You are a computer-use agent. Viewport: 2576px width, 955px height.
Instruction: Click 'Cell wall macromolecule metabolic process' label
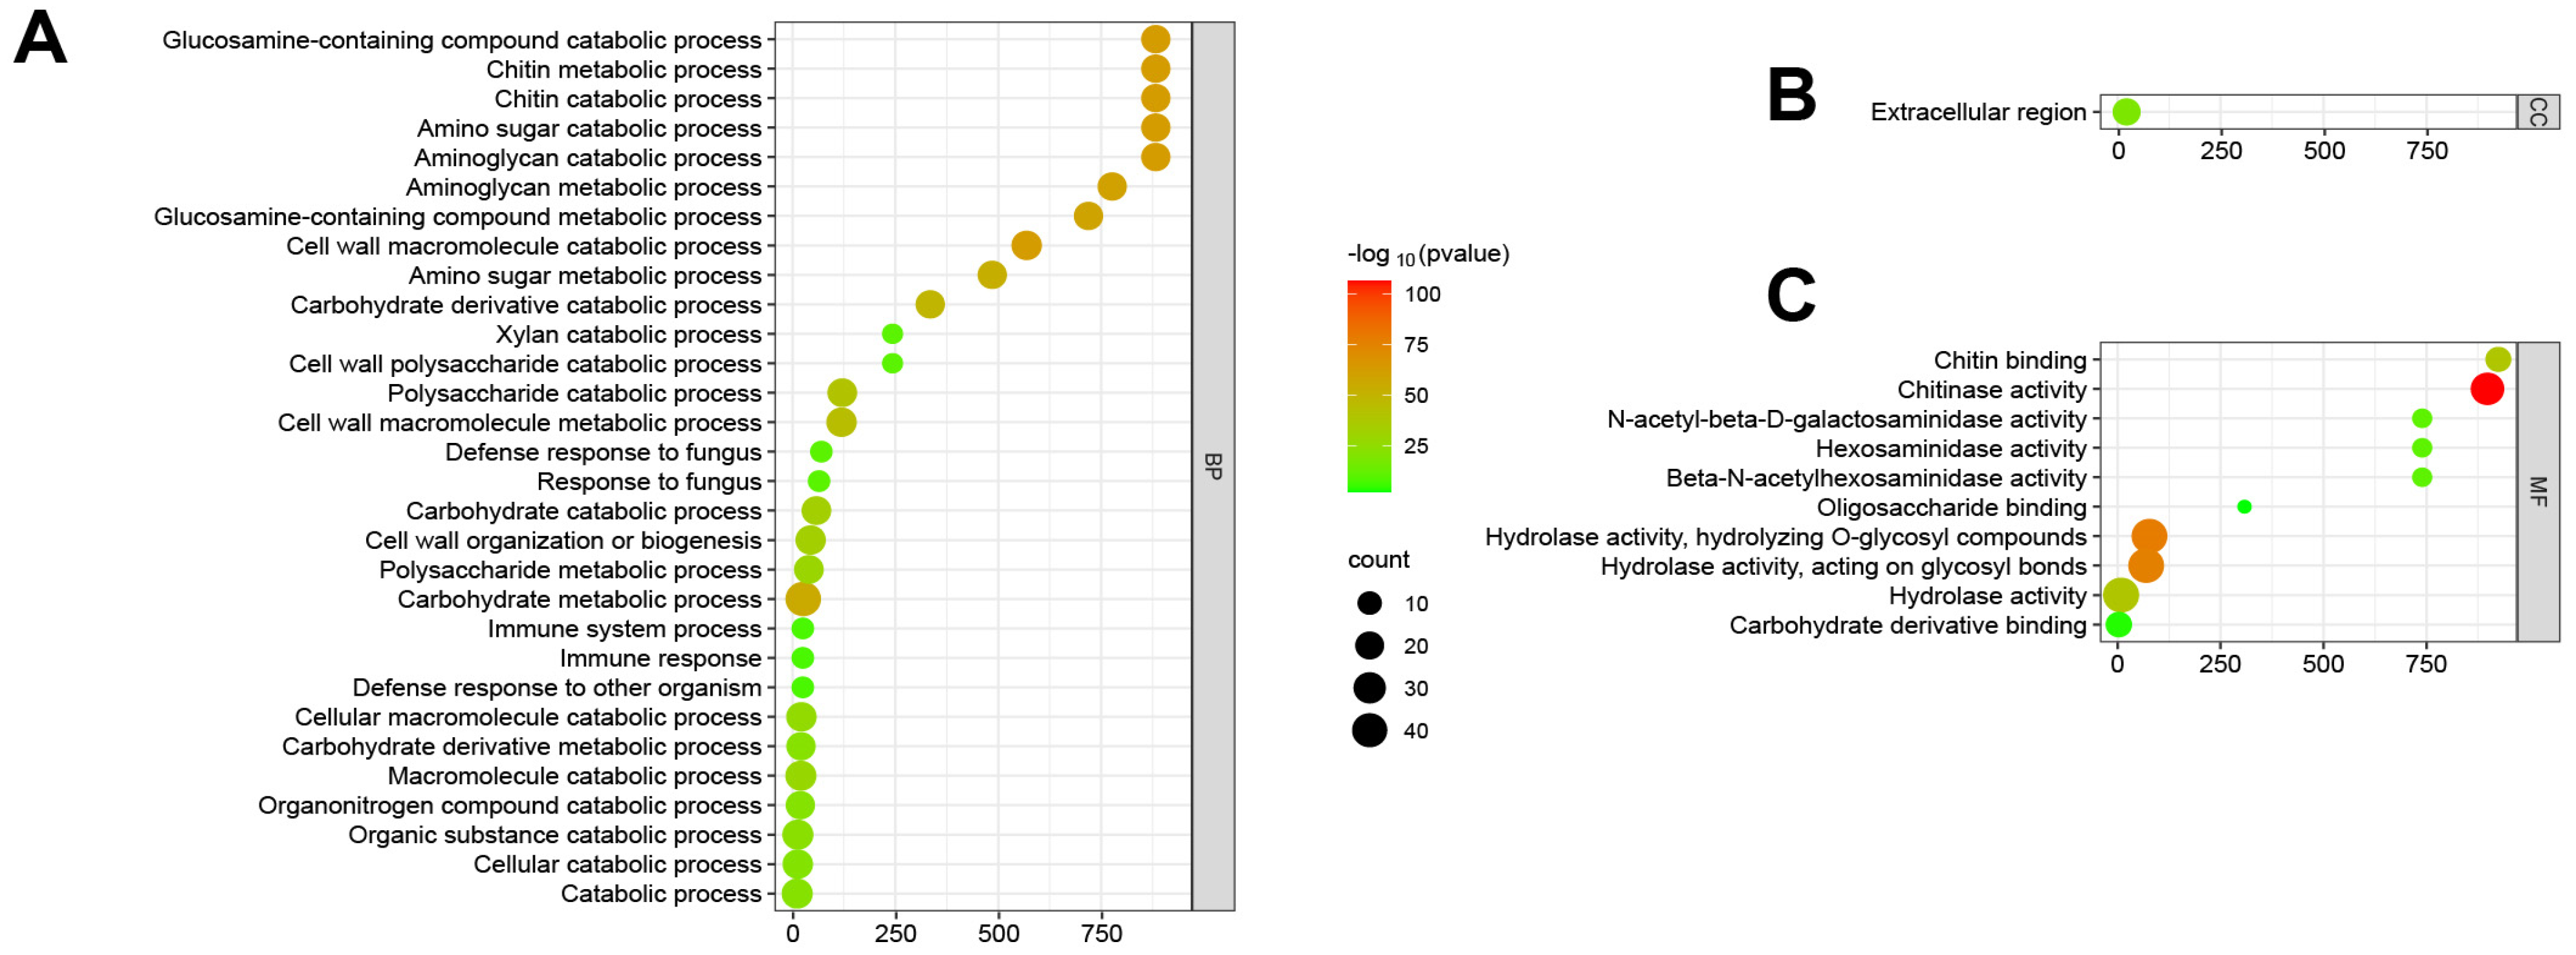[520, 423]
